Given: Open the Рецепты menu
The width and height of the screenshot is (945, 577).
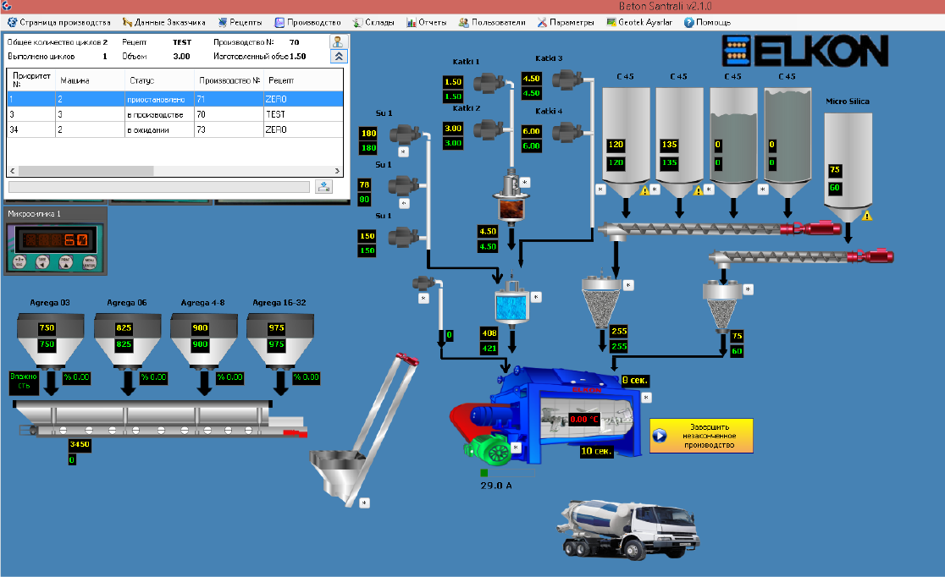Looking at the screenshot, I should click(x=240, y=22).
